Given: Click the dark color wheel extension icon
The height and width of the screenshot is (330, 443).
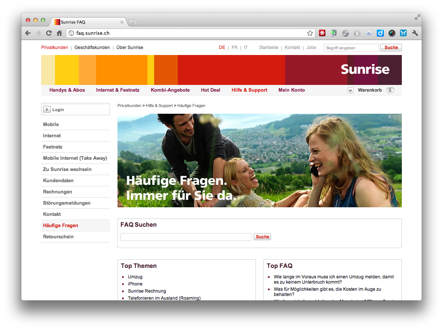Looking at the screenshot, I should pos(392,33).
